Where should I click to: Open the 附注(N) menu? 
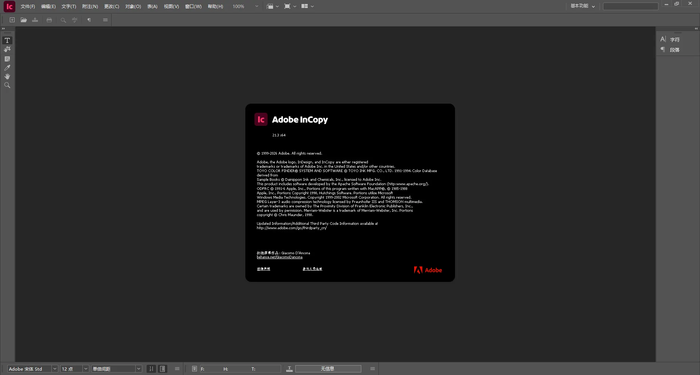(90, 7)
